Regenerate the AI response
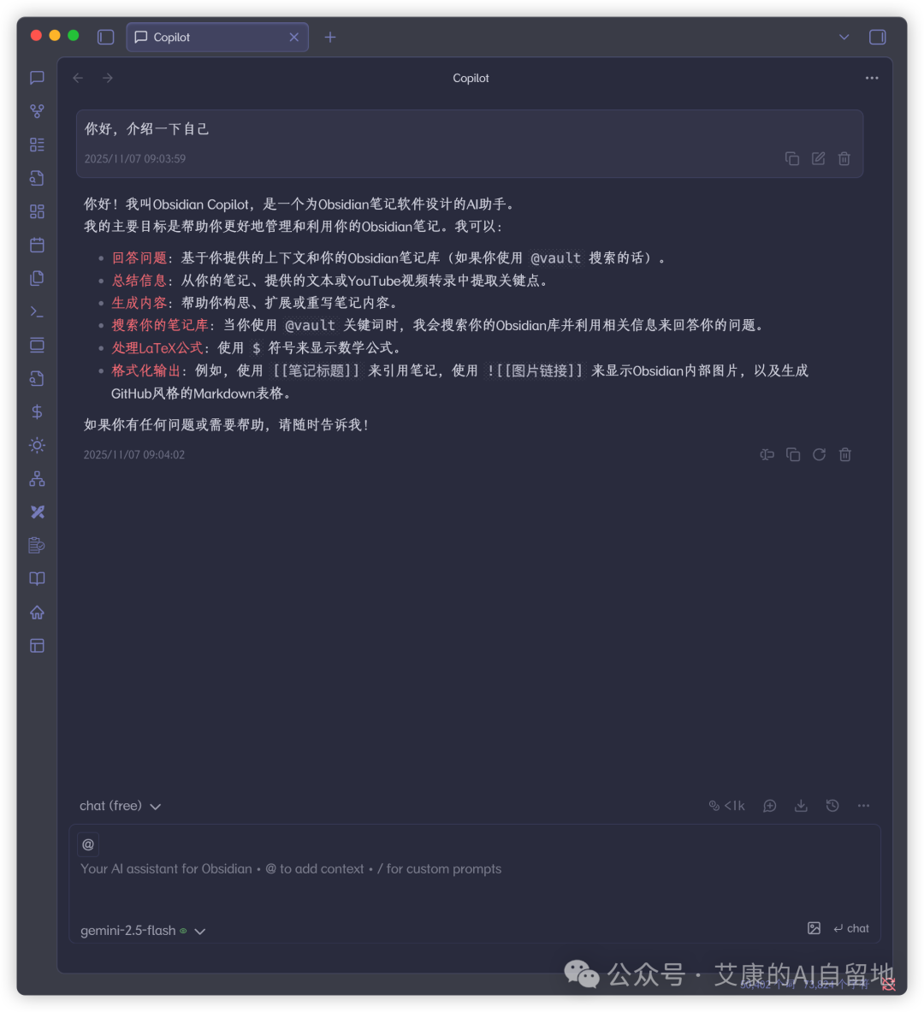This screenshot has height=1012, width=924. (819, 455)
